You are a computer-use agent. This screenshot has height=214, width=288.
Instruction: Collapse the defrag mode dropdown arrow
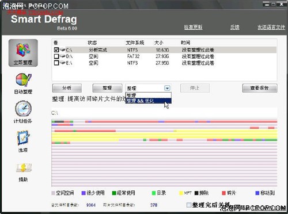click(167, 88)
